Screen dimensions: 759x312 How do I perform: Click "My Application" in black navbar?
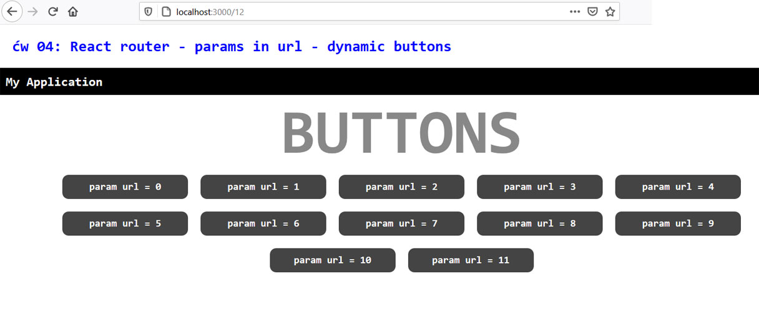coord(54,82)
